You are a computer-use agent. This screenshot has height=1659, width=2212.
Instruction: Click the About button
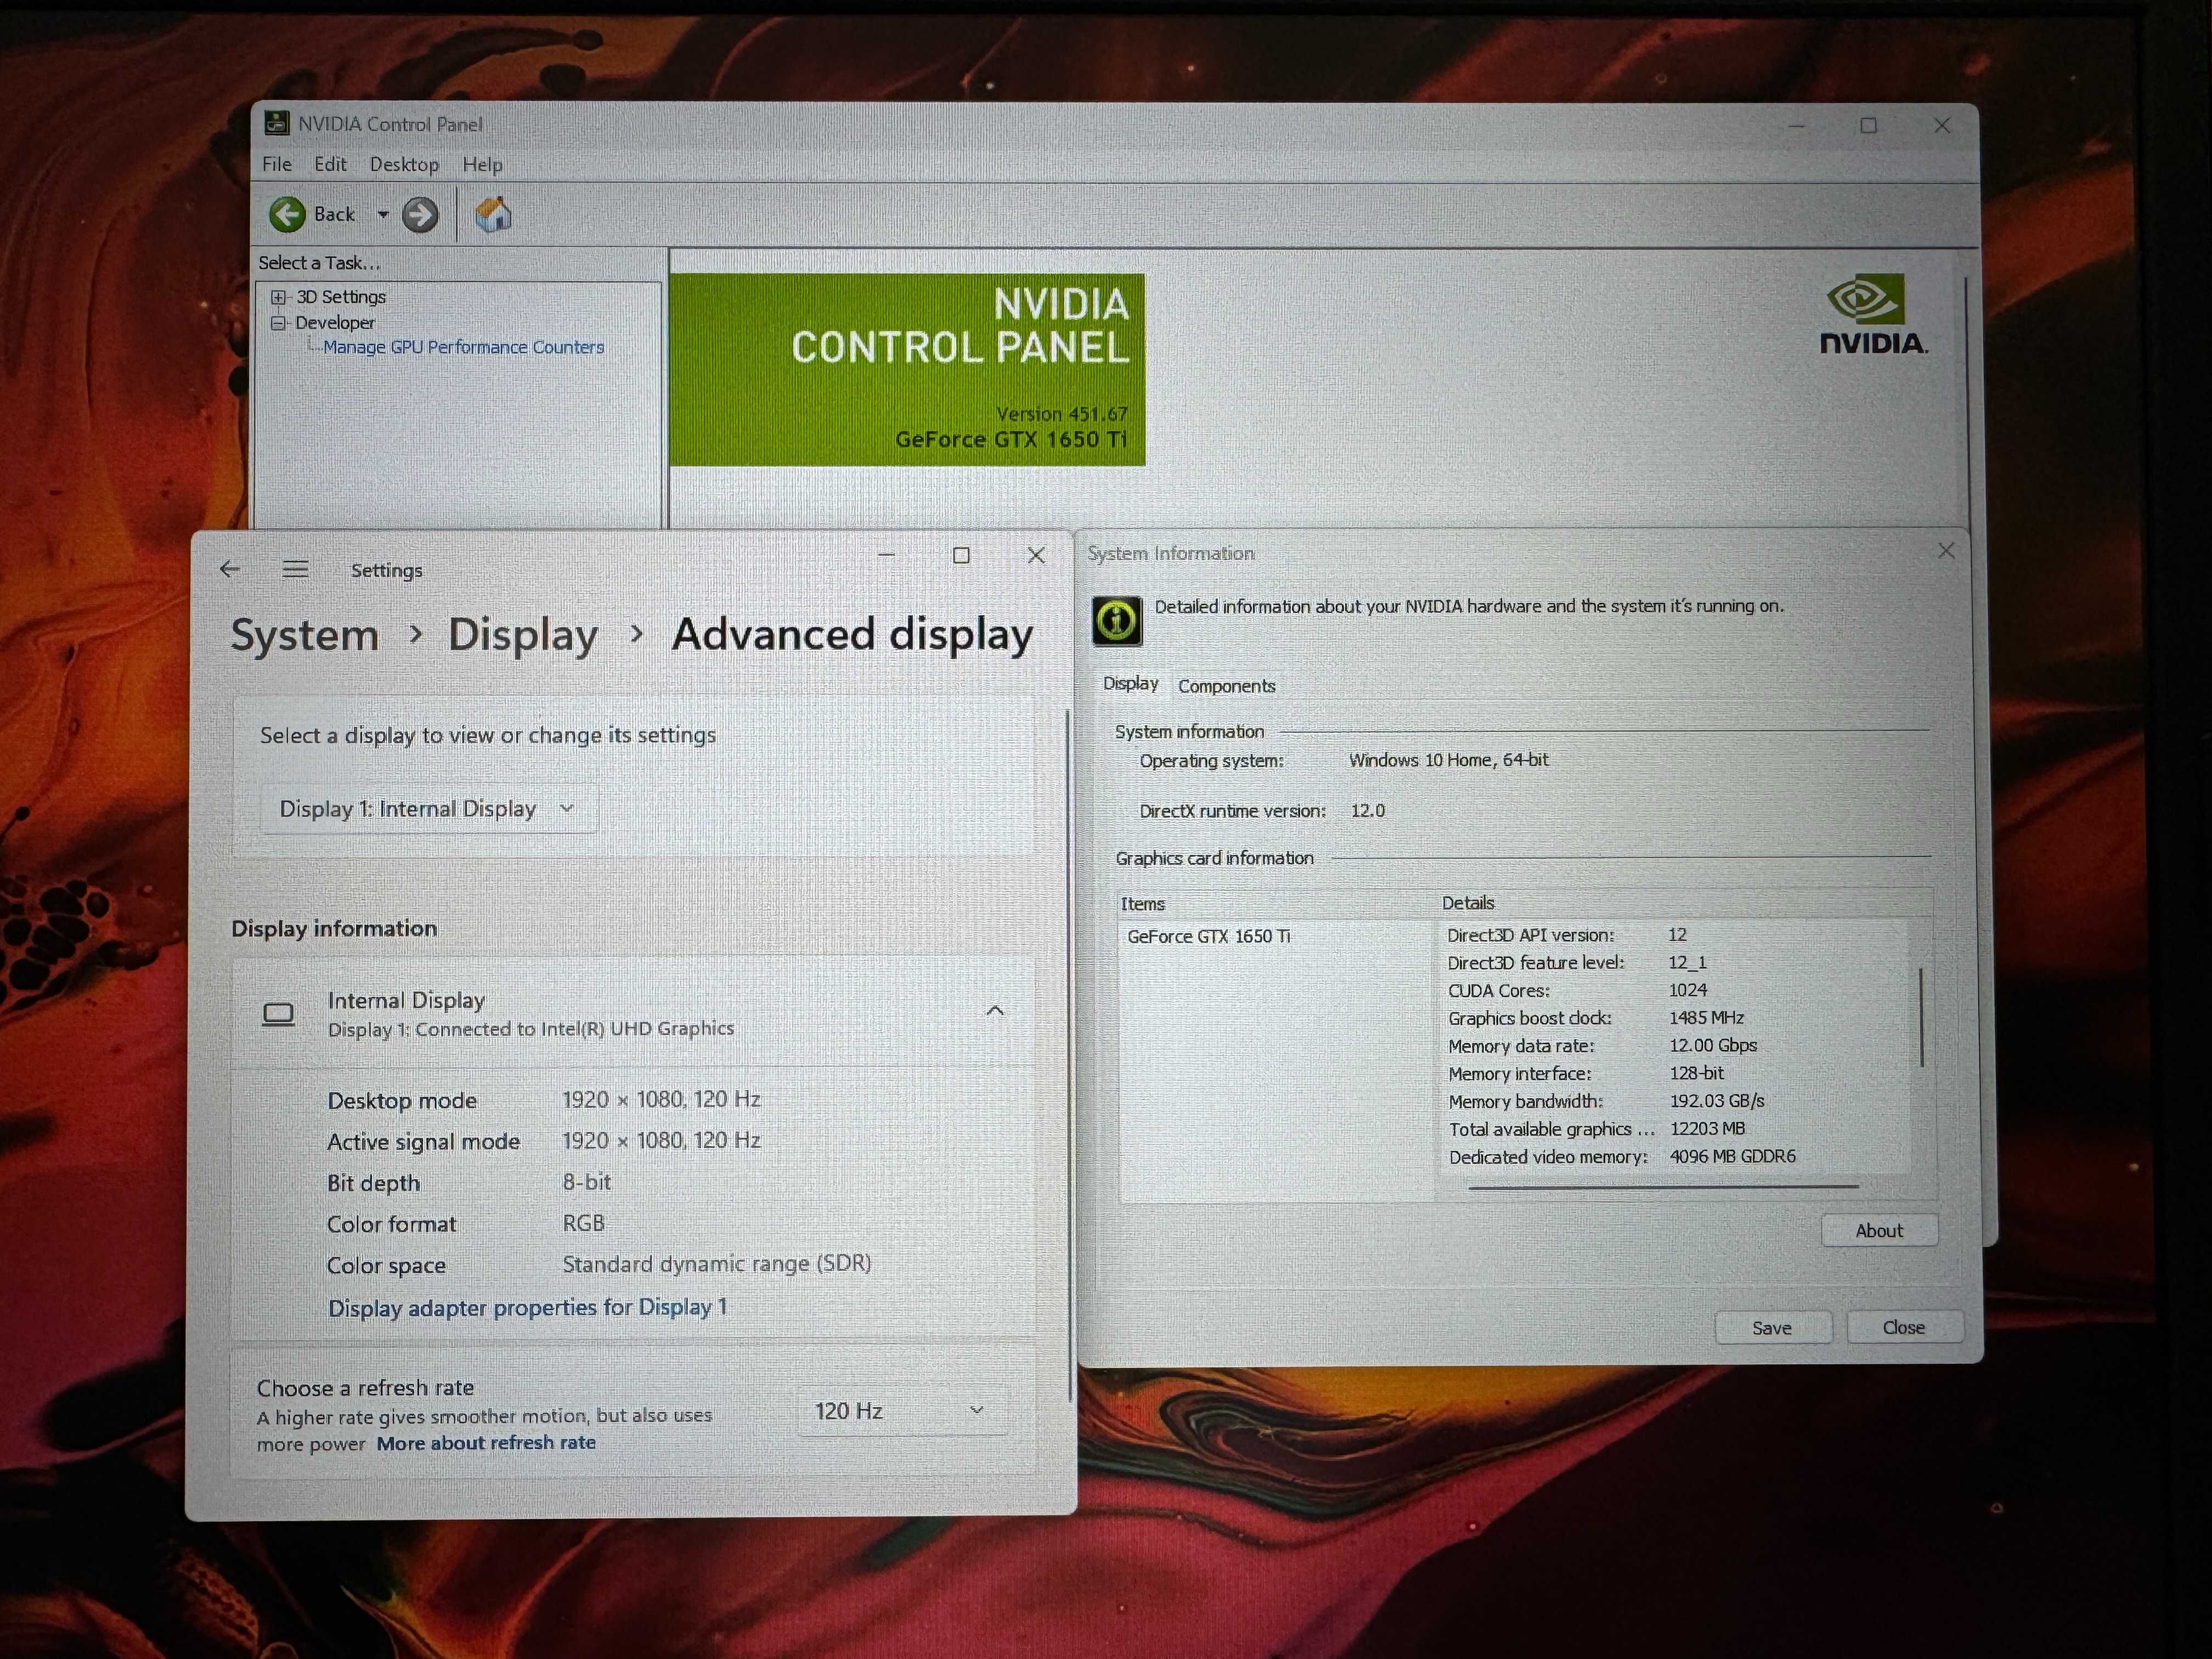pos(1879,1231)
